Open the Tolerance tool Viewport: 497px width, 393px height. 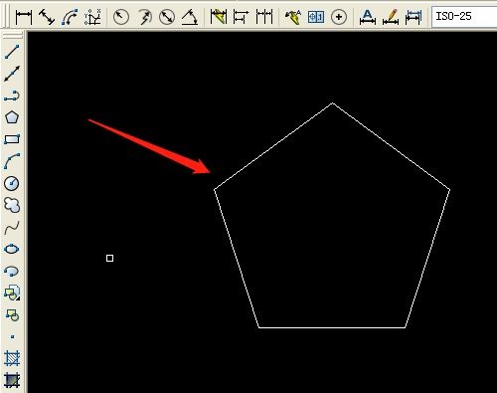[x=316, y=17]
